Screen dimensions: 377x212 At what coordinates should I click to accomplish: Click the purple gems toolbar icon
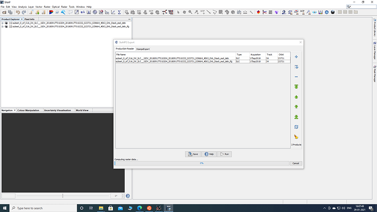(x=276, y=12)
